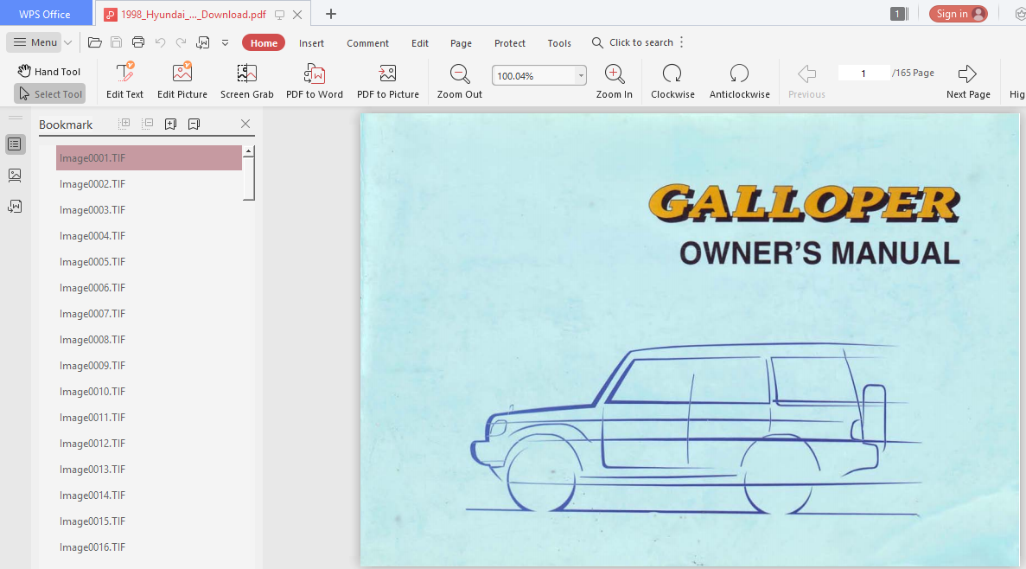
Task: Click the Save icon in quick toolbar
Action: (117, 42)
